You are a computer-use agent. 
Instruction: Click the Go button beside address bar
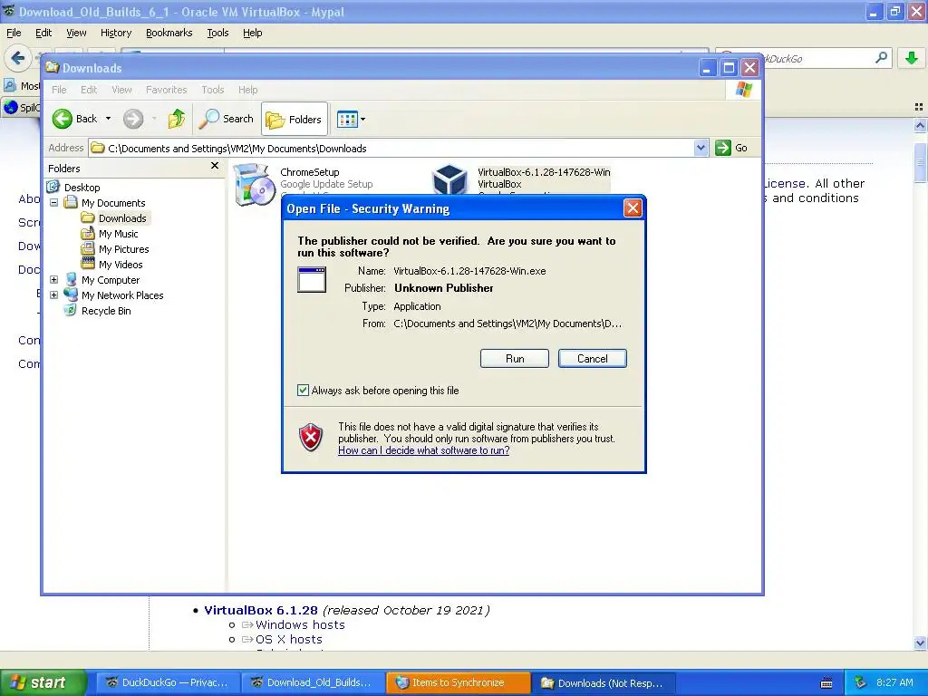(x=731, y=148)
